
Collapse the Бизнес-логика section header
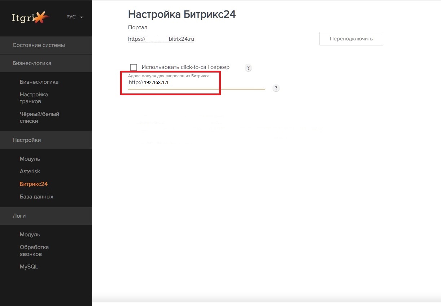click(32, 63)
